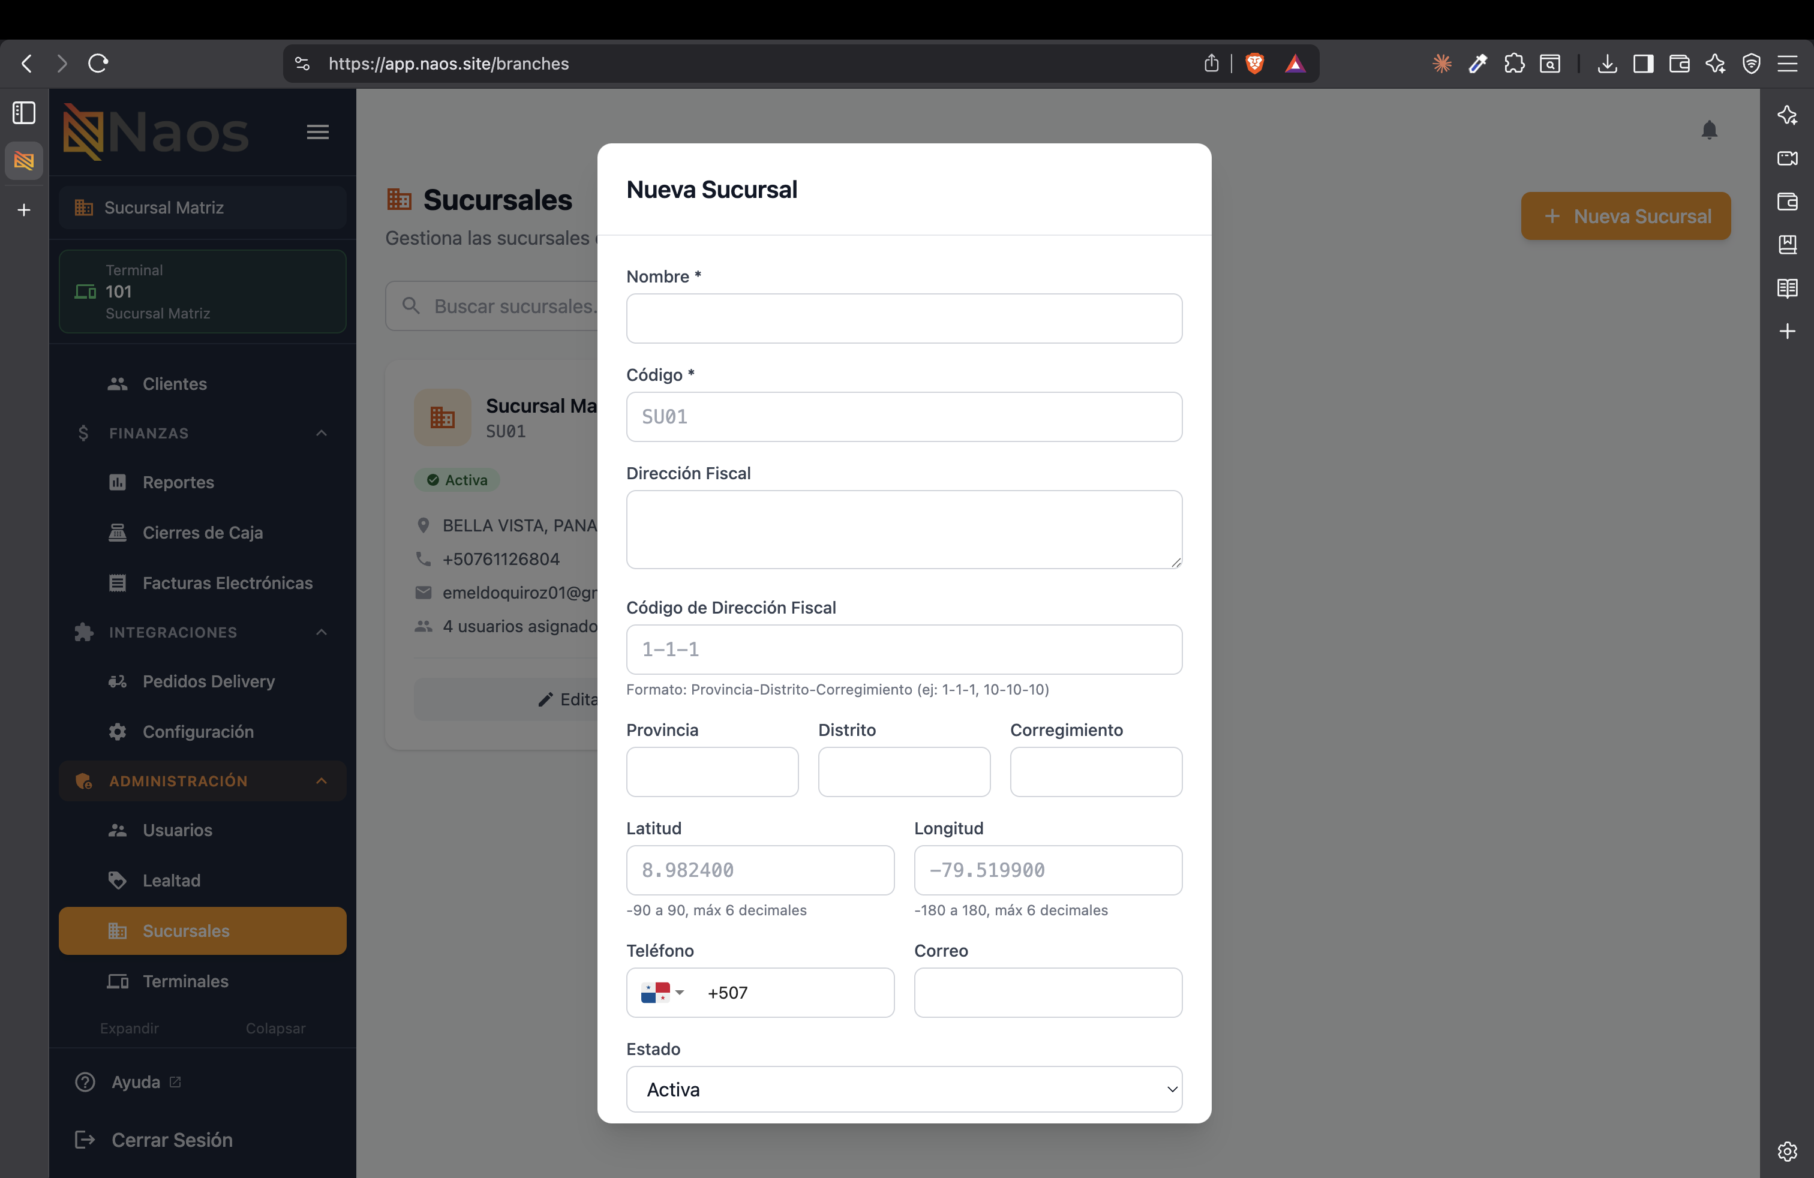Open Pedidos Delivery

click(x=203, y=681)
